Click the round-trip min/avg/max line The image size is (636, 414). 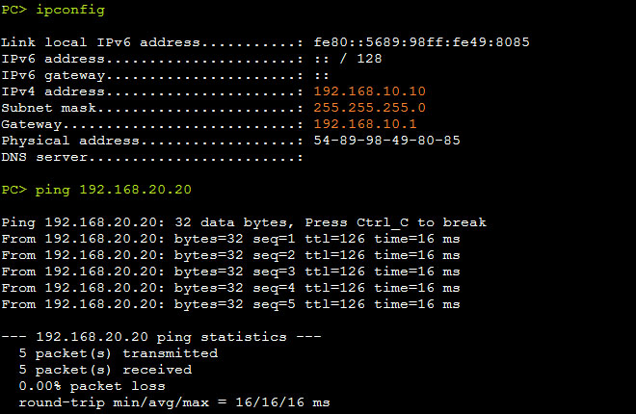[174, 402]
